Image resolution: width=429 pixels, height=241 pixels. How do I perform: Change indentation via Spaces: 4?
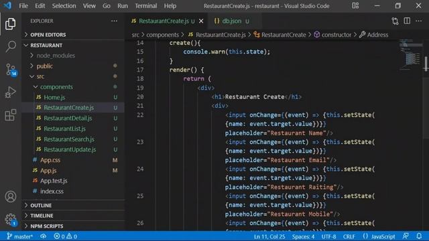303,236
